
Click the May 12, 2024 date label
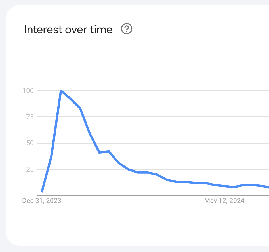click(x=224, y=201)
